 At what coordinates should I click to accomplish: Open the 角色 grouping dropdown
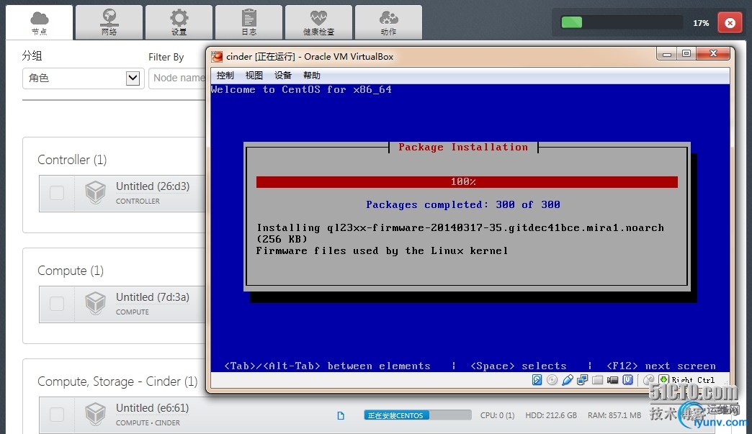coord(83,78)
